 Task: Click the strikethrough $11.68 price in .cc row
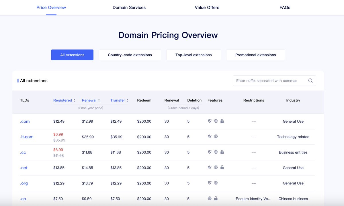tap(59, 156)
